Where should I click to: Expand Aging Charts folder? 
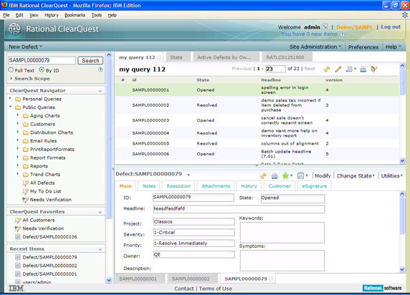pos(18,115)
